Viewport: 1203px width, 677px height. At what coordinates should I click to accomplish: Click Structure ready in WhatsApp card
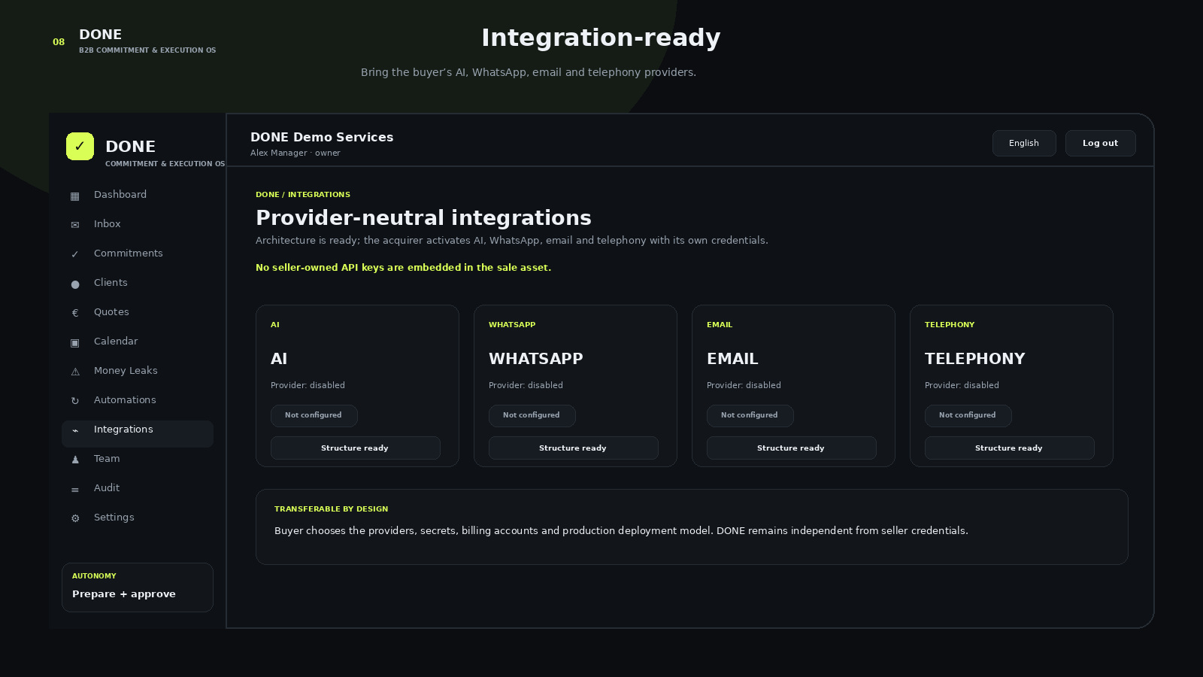tap(574, 448)
